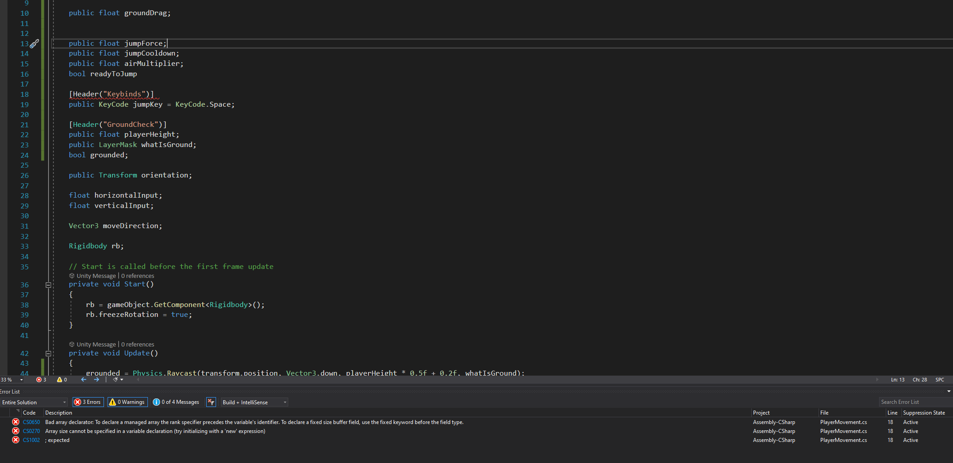Screen dimensions: 953x463
Task: Navigate forward with the right arrow
Action: (x=96, y=380)
